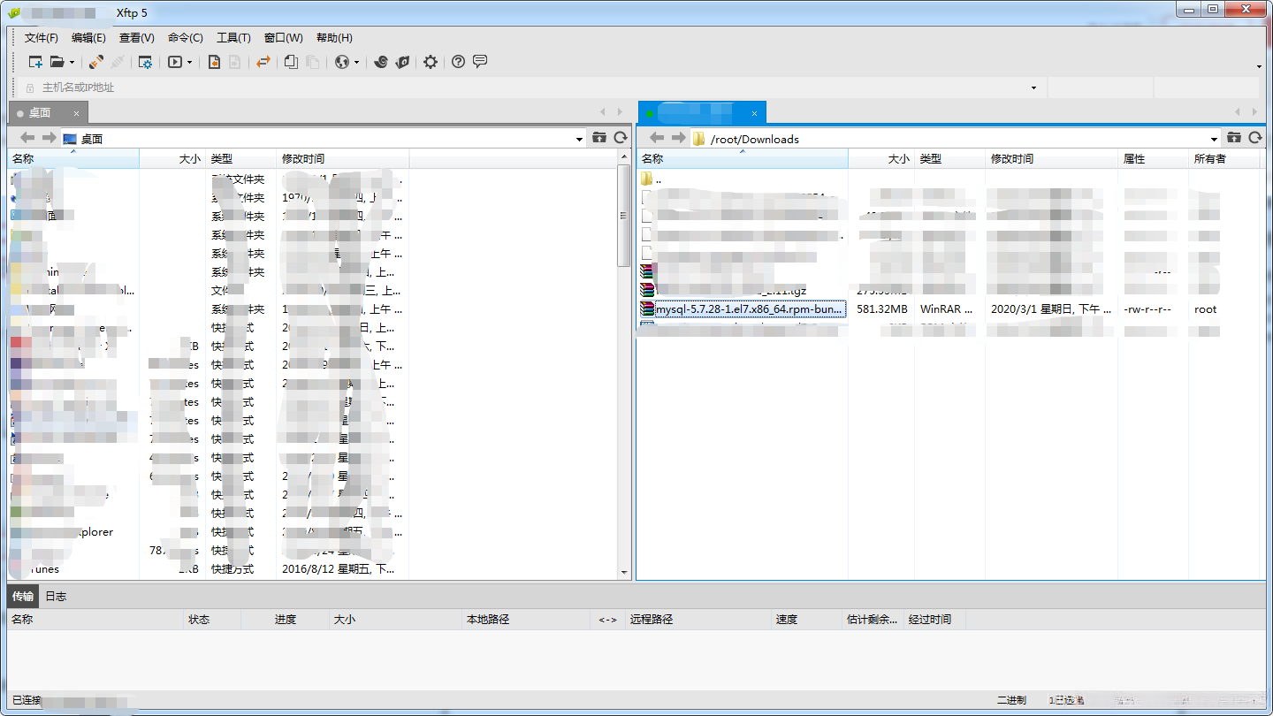Viewport: 1273px width, 716px height.
Task: Refresh the remote /root/Downloads pane
Action: click(1255, 138)
